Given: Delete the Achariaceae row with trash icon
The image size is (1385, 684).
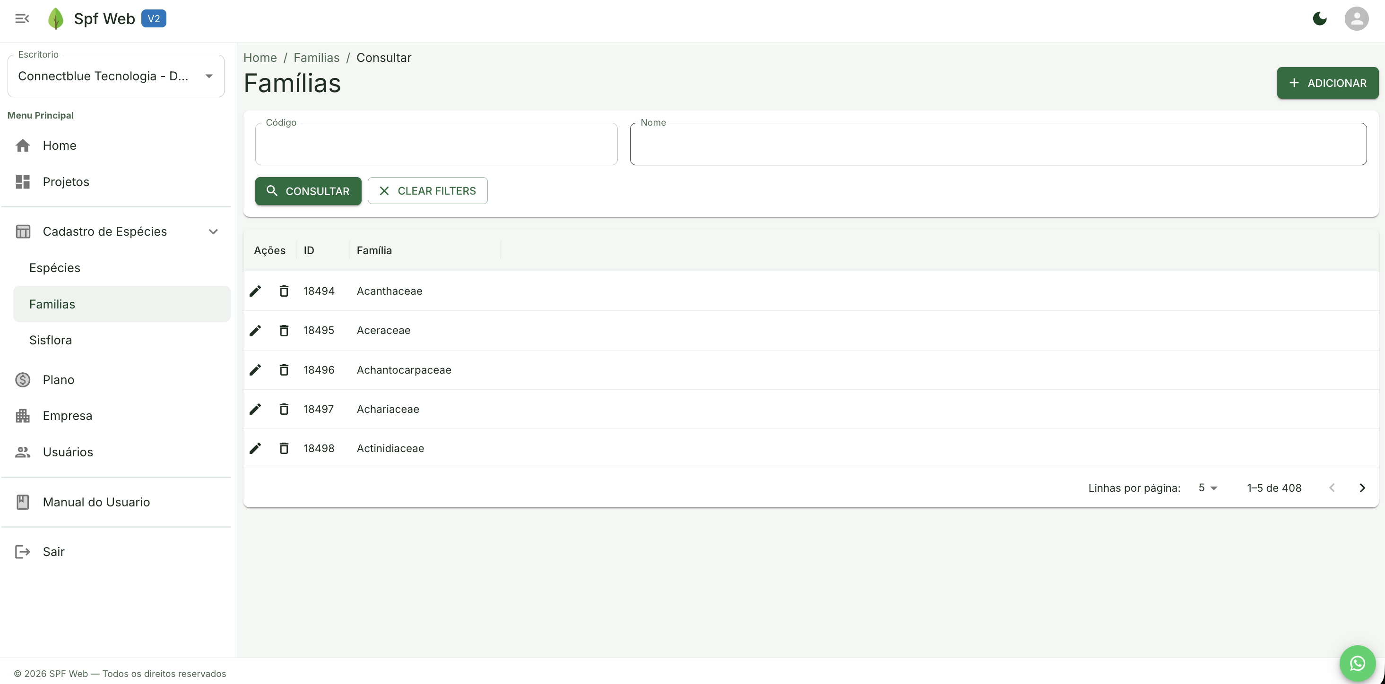Looking at the screenshot, I should [284, 409].
